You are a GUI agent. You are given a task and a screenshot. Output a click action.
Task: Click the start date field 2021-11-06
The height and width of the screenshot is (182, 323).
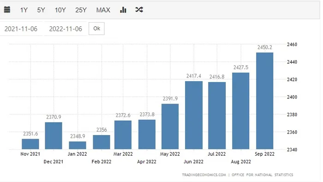[x=21, y=29]
